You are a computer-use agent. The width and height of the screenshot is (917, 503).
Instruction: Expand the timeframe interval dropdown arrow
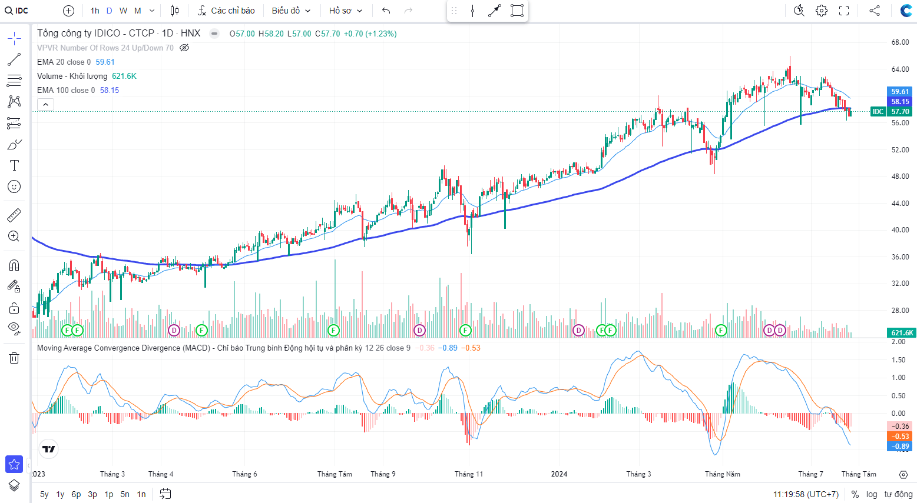[x=152, y=11]
